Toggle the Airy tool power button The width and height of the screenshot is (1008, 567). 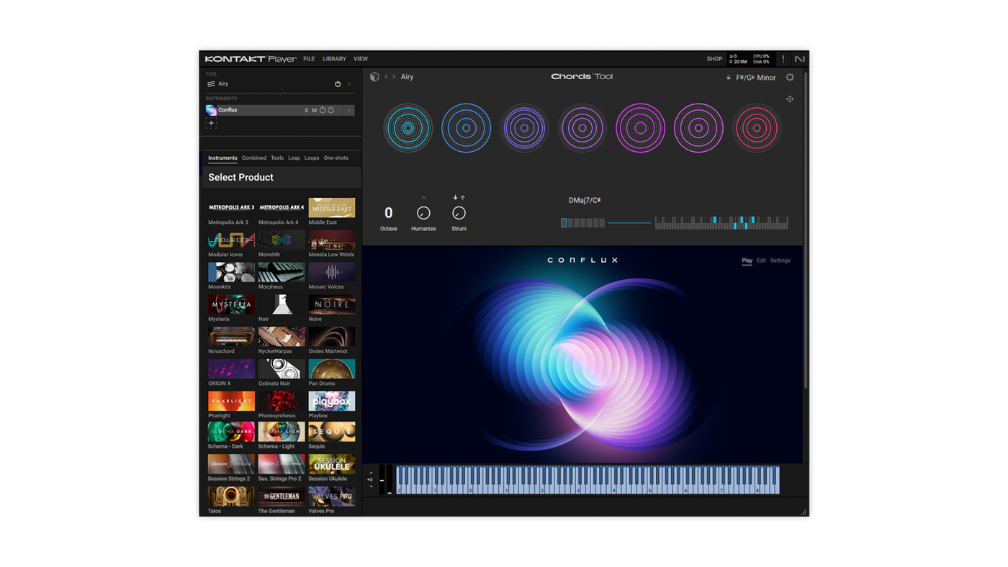338,84
